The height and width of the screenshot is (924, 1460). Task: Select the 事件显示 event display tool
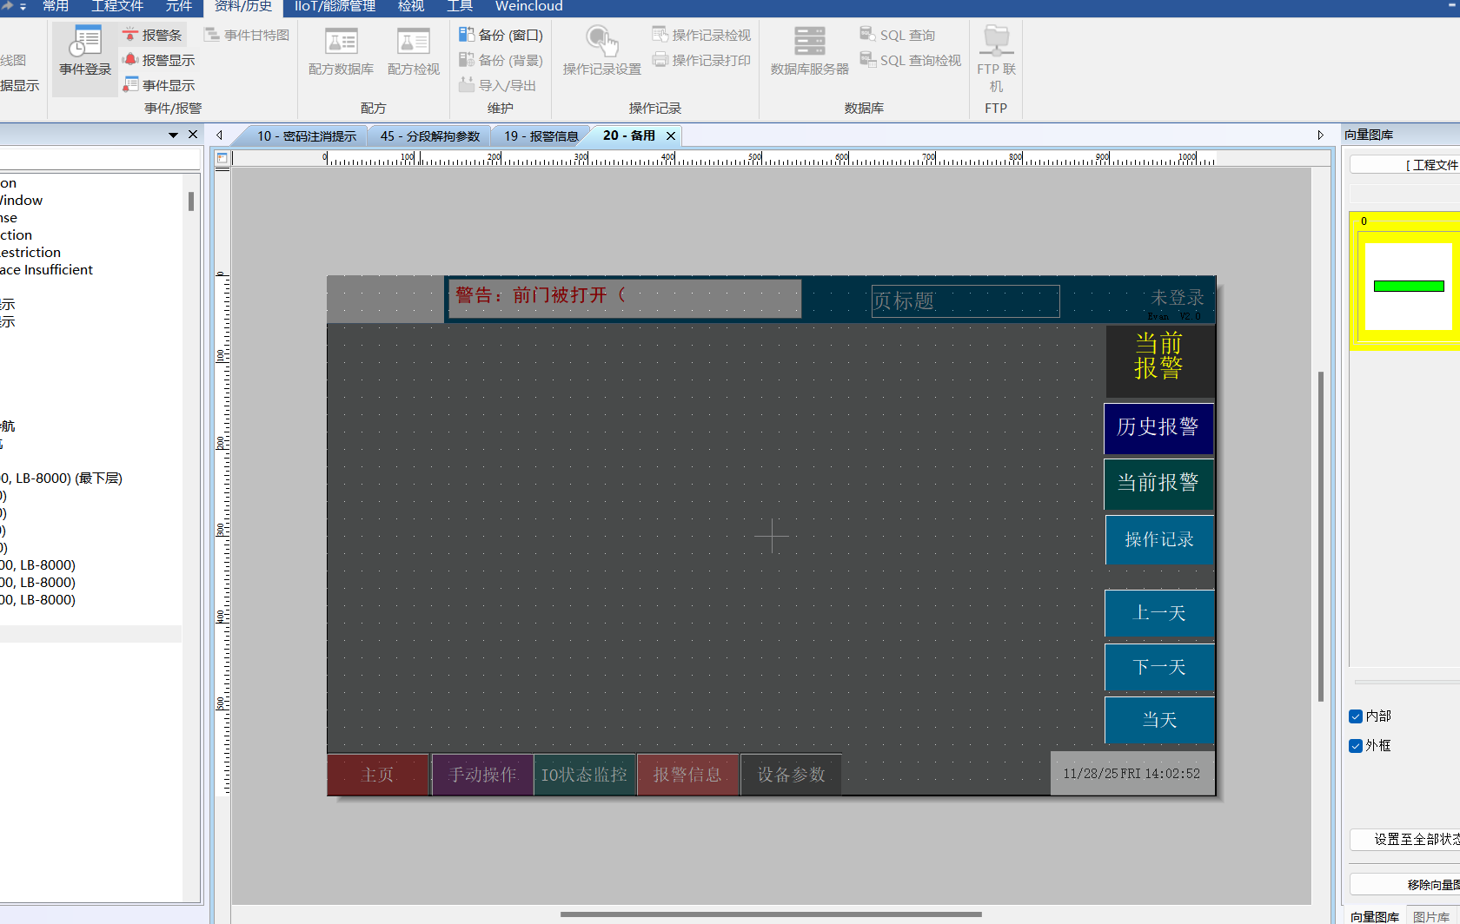(x=158, y=85)
